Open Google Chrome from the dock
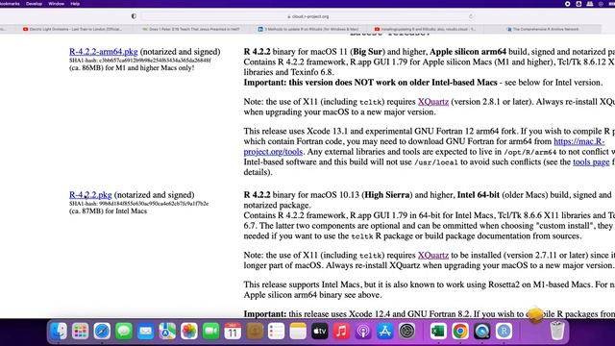Image resolution: width=615 pixels, height=346 pixels. pyautogui.click(x=460, y=331)
